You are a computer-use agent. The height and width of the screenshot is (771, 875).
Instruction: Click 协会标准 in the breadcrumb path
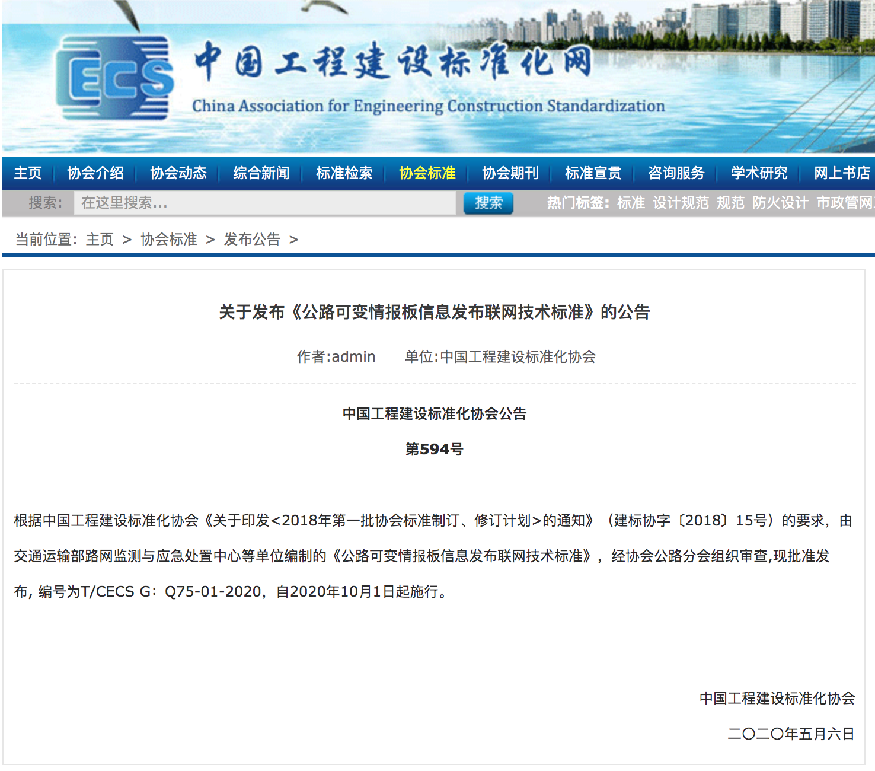point(169,240)
